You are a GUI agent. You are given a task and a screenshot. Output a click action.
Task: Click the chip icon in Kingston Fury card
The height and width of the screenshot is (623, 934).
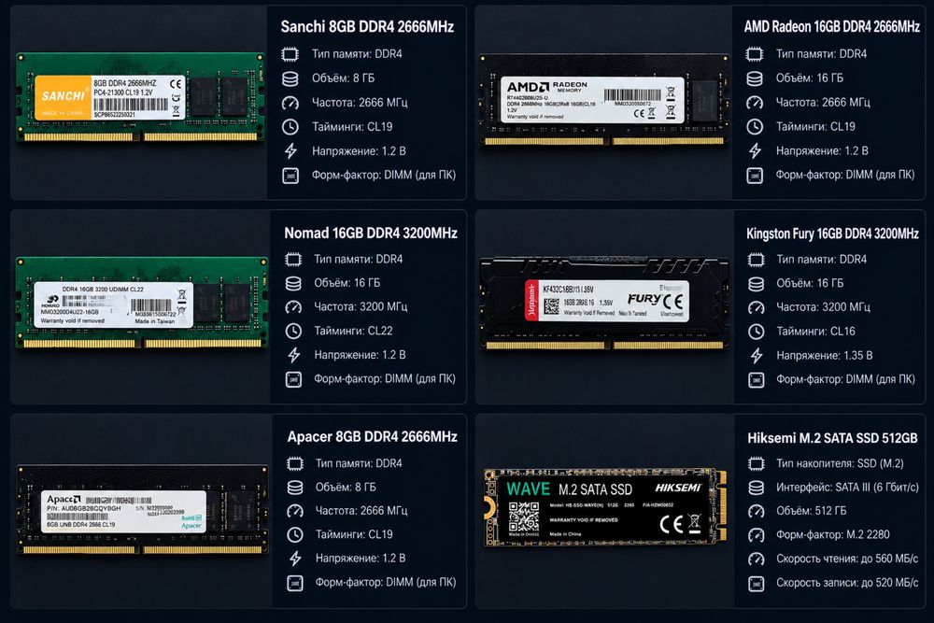click(x=757, y=260)
